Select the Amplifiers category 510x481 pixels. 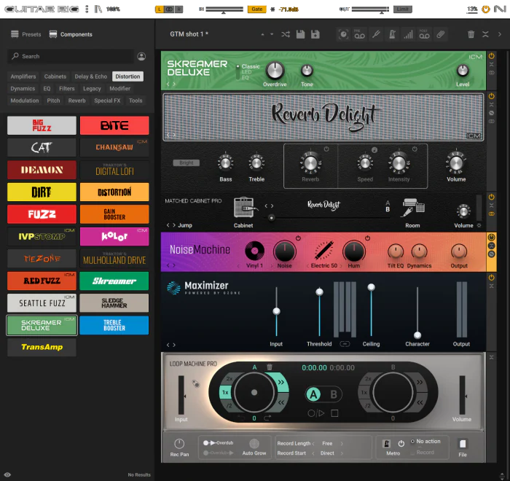[x=23, y=77]
